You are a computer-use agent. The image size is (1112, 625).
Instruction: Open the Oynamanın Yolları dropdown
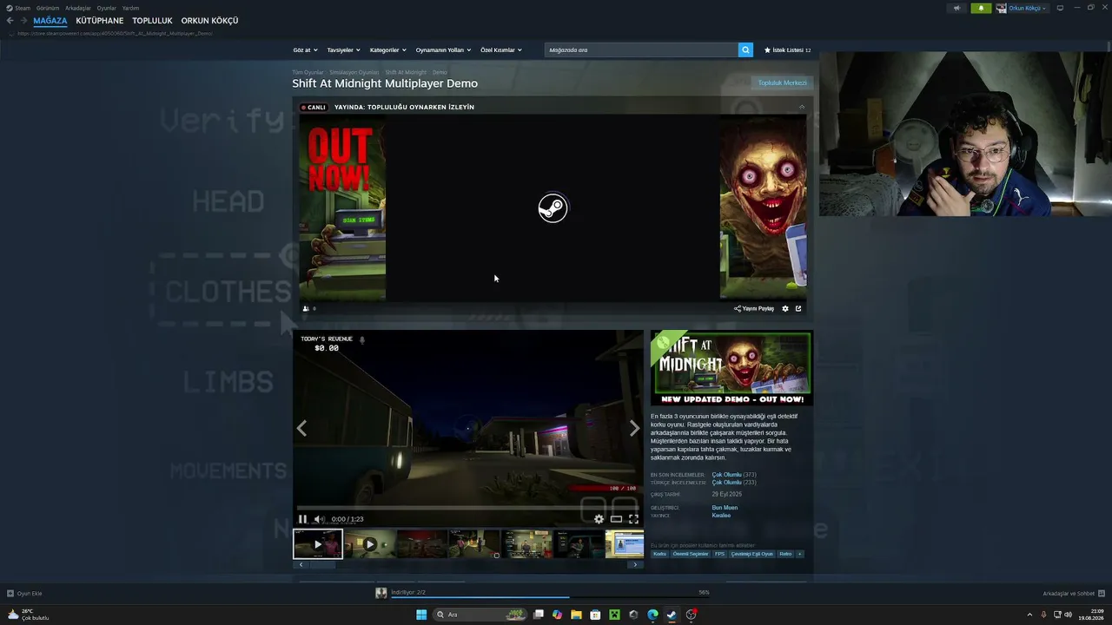(x=442, y=50)
